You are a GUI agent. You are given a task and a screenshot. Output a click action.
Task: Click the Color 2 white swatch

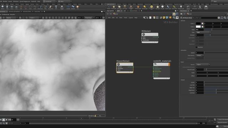[198, 27]
